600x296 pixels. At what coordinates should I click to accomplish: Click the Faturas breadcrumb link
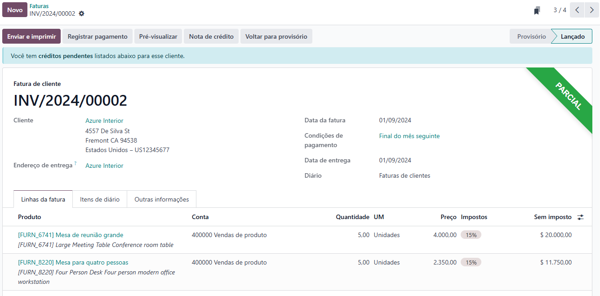pos(39,6)
